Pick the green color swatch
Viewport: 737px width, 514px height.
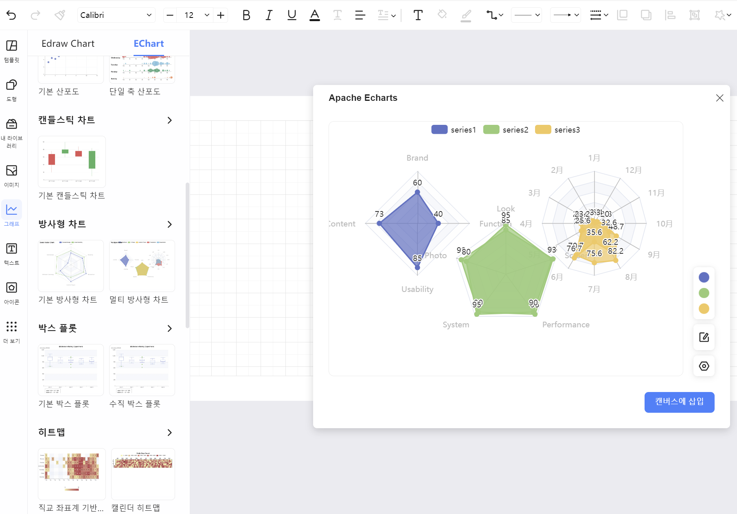point(704,293)
